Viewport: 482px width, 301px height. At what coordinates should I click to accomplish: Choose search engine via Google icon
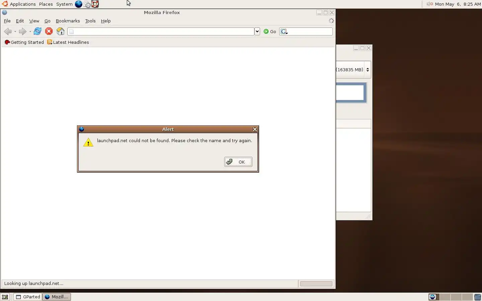284,31
